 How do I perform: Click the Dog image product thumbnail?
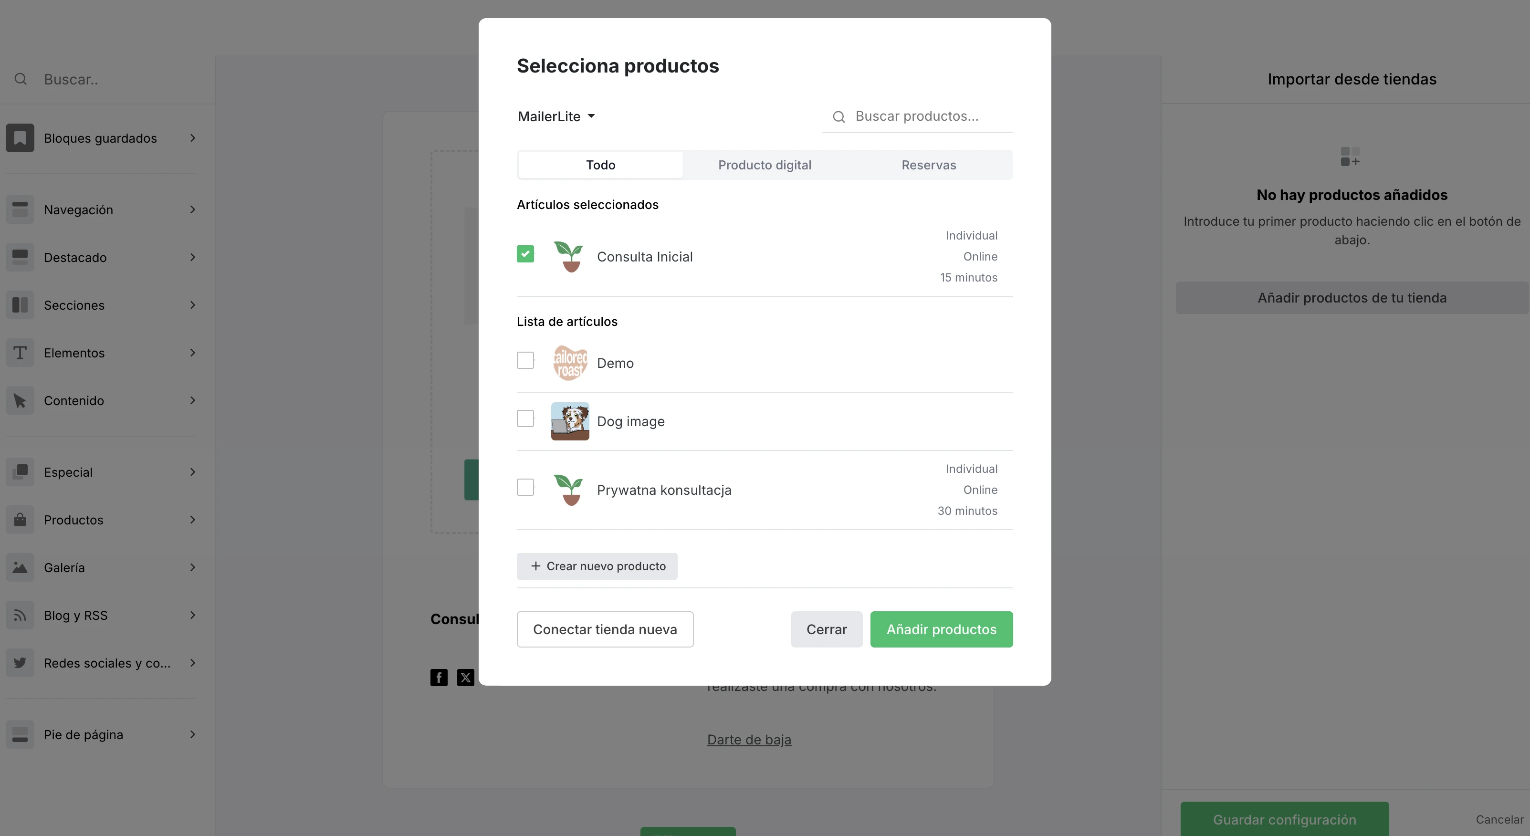pyautogui.click(x=570, y=421)
